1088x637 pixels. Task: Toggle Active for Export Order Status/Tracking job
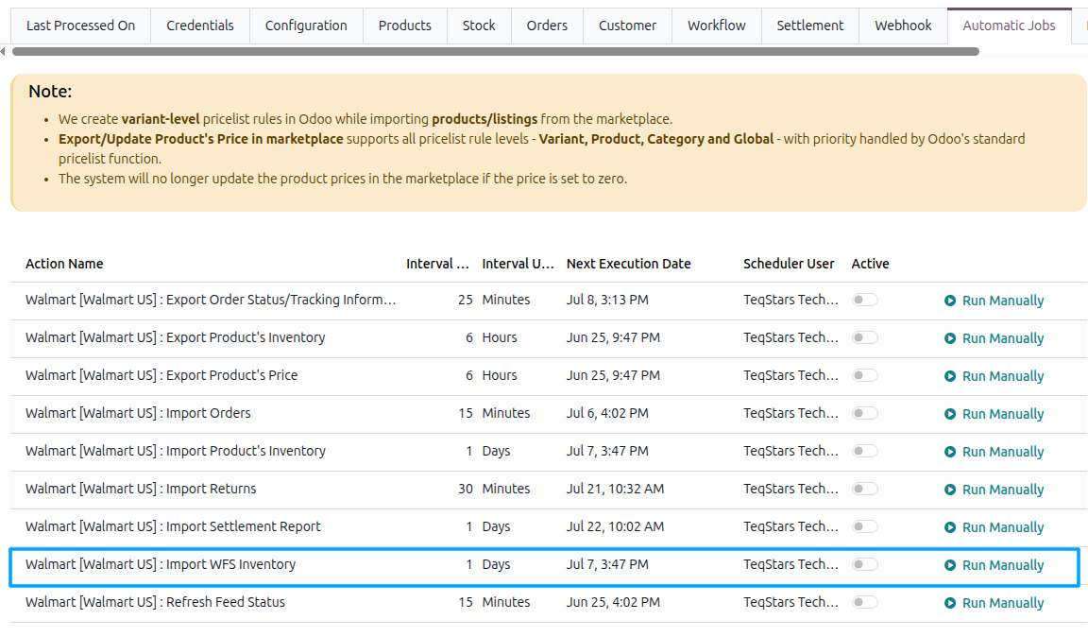[x=864, y=300]
